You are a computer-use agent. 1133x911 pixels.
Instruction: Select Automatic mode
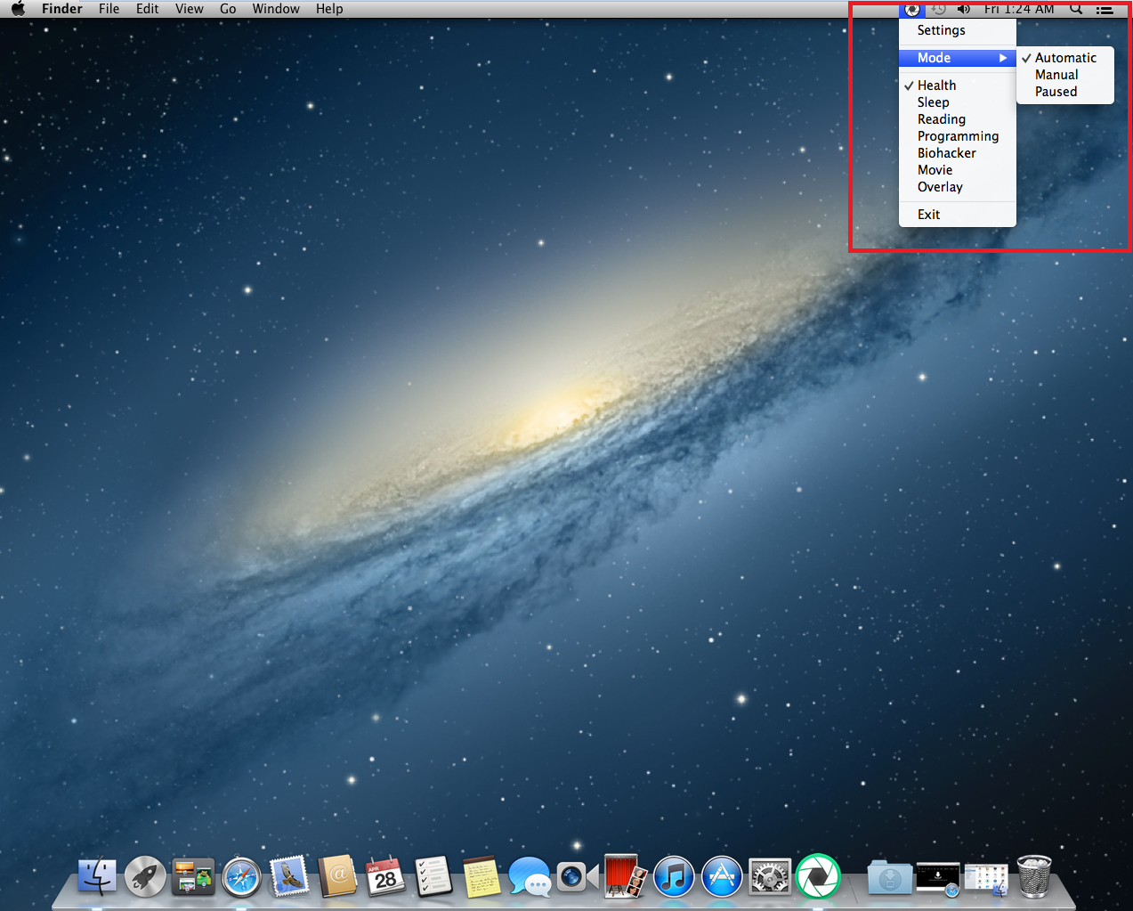click(x=1065, y=58)
